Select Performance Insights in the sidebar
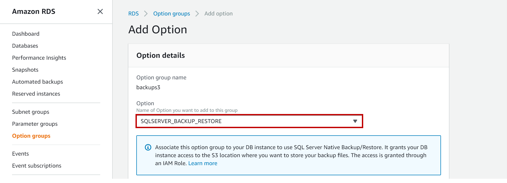 [x=39, y=58]
